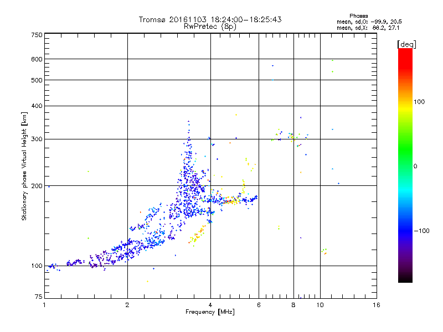Click the green zero region of the colorbar
The width and height of the screenshot is (443, 332).
[x=405, y=166]
